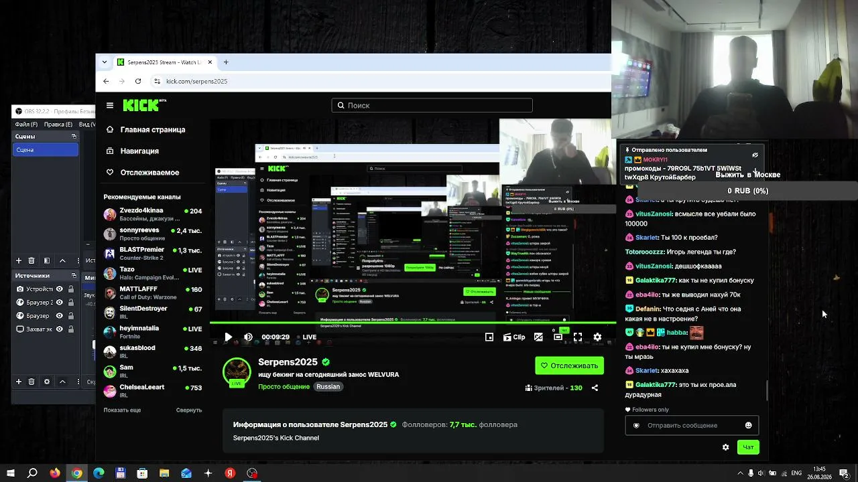
Task: Open mini-player picture-in-picture mode
Action: pyautogui.click(x=489, y=337)
